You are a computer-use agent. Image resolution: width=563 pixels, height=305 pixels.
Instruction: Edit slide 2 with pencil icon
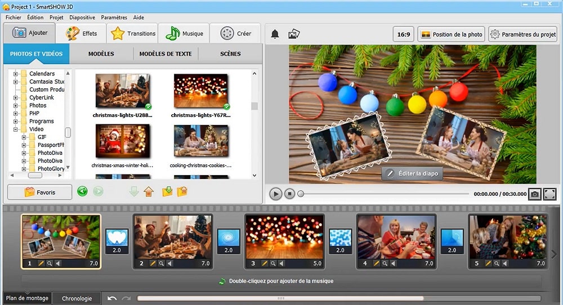(x=153, y=263)
